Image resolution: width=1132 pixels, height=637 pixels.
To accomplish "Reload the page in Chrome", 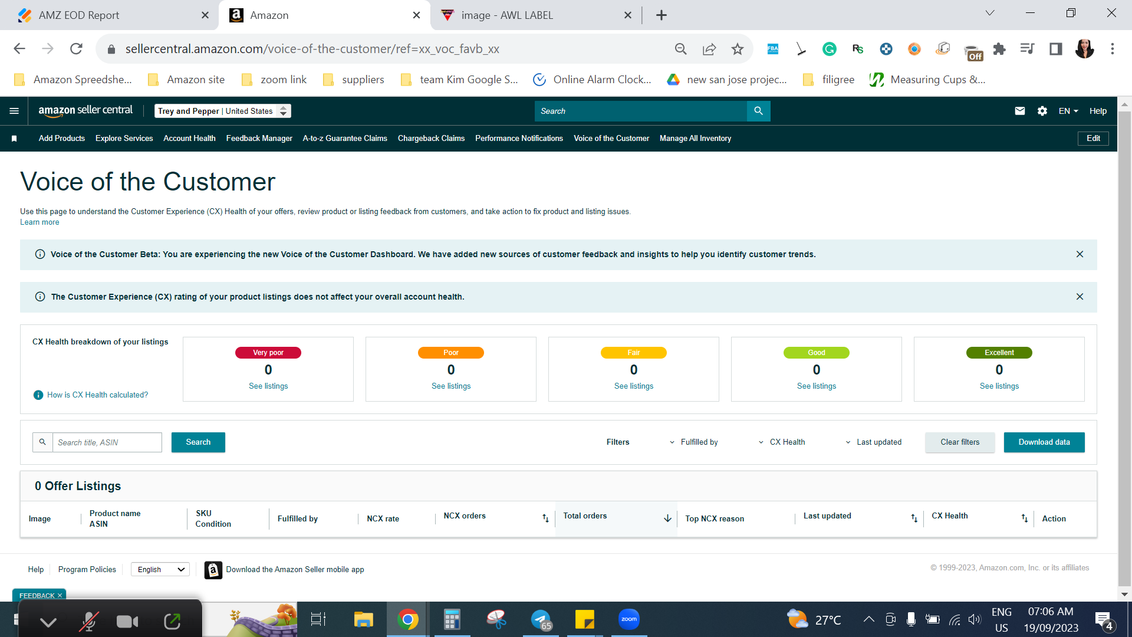I will (76, 49).
